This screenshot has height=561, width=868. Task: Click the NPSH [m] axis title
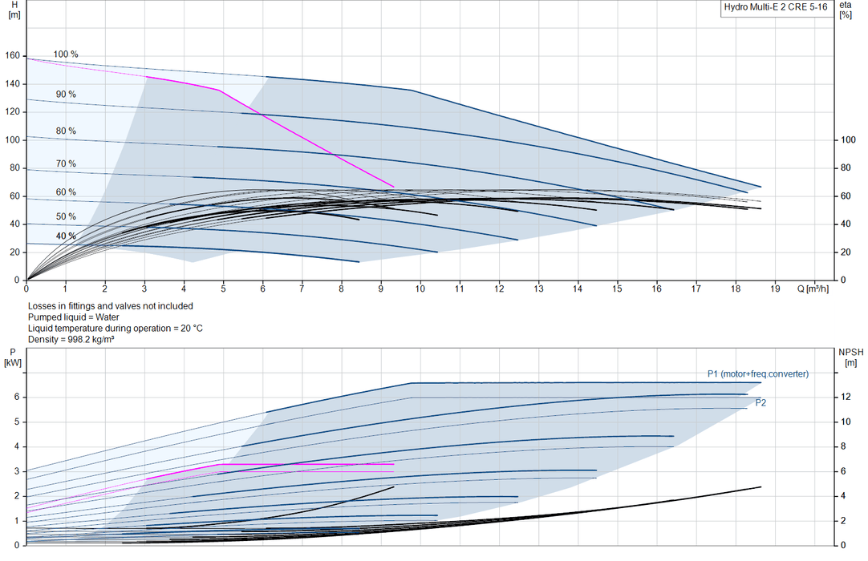click(x=851, y=357)
